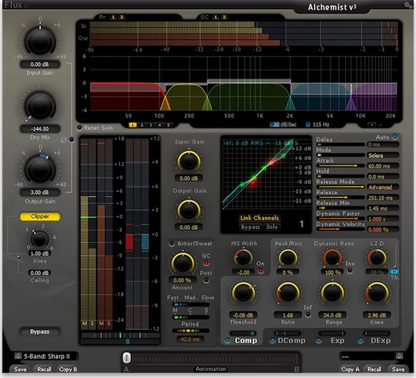Click the Threshold knob
The height and width of the screenshot is (378, 416).
[x=244, y=293]
